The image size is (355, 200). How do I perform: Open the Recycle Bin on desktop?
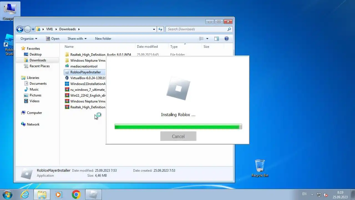point(260,168)
